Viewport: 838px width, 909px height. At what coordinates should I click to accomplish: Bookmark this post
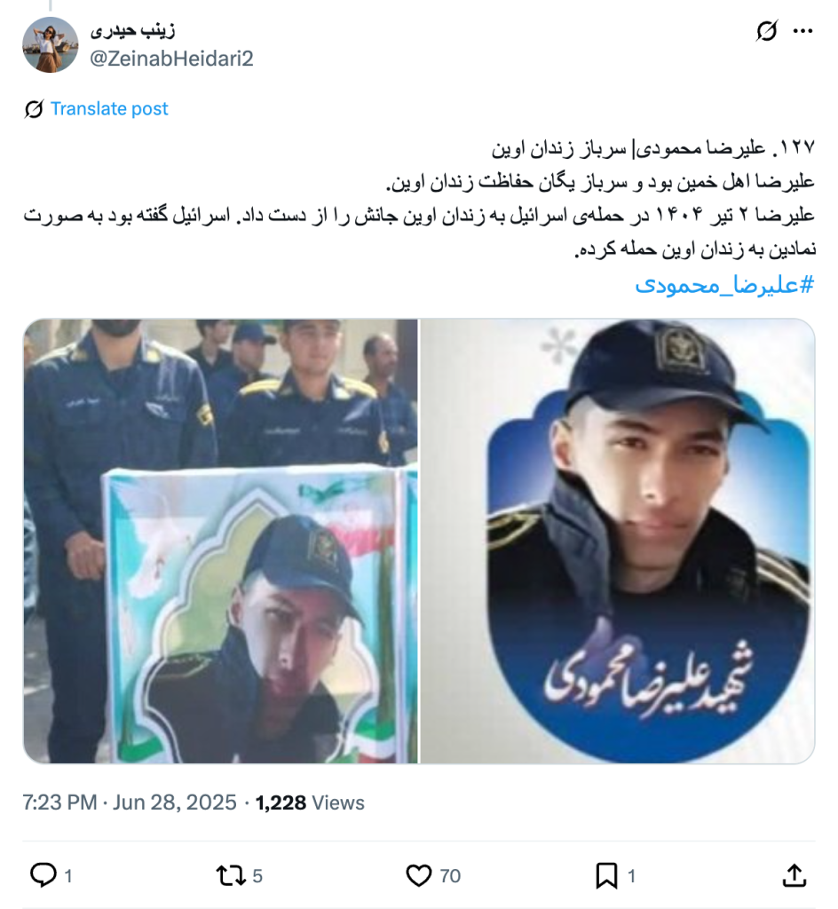coord(606,875)
